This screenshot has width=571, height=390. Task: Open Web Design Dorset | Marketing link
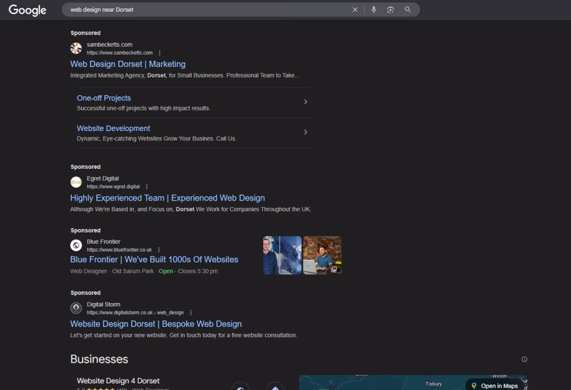[128, 64]
